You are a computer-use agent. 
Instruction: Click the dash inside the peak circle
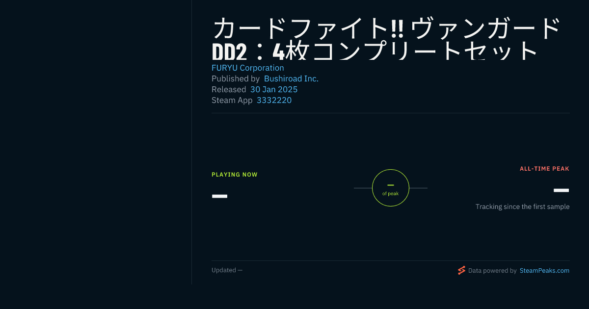pyautogui.click(x=391, y=185)
